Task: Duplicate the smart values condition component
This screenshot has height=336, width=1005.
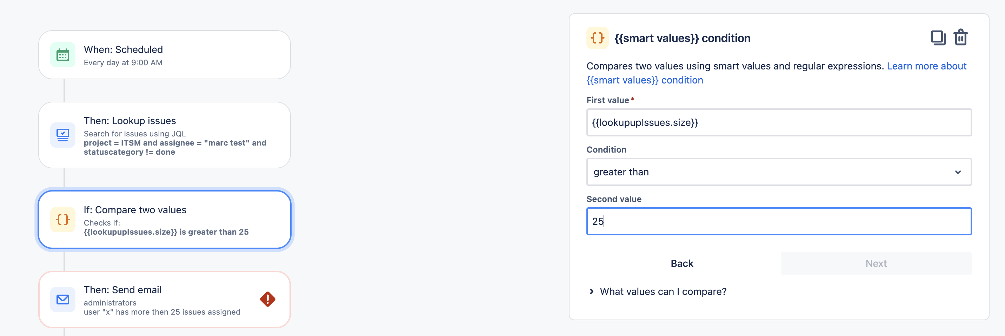Action: click(x=939, y=38)
